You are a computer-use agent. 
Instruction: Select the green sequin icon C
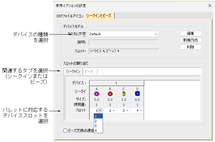[124, 94]
